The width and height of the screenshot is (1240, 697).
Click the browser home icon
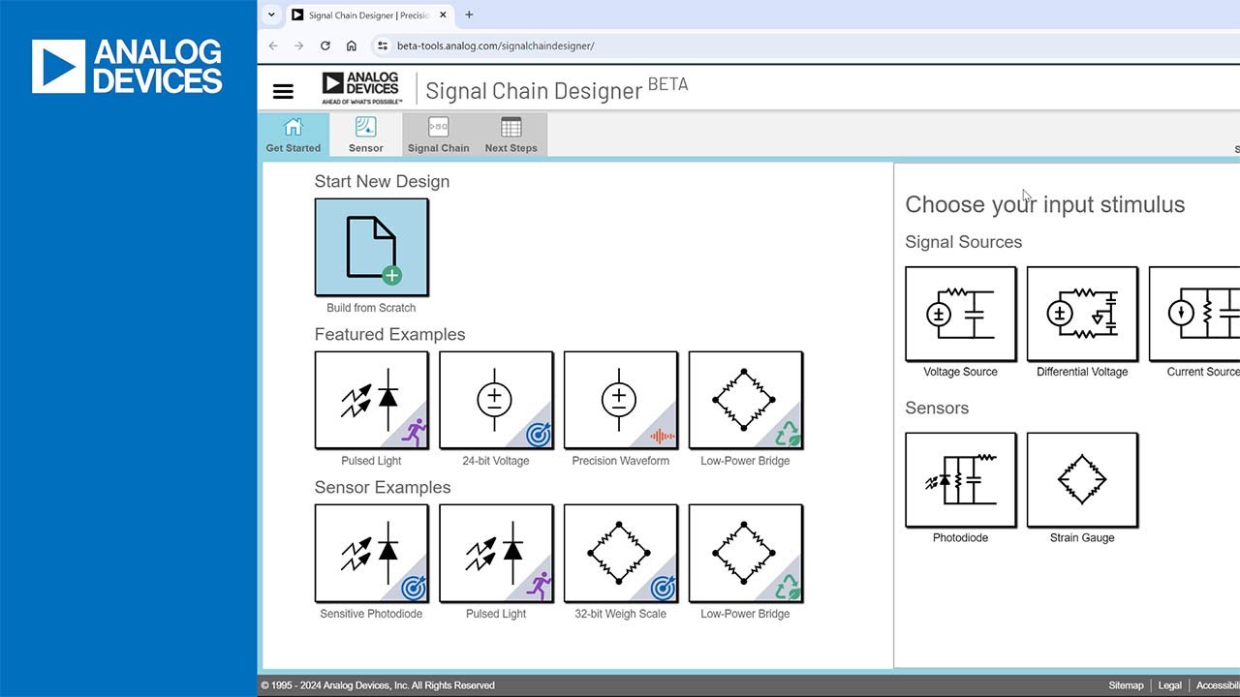pos(352,45)
